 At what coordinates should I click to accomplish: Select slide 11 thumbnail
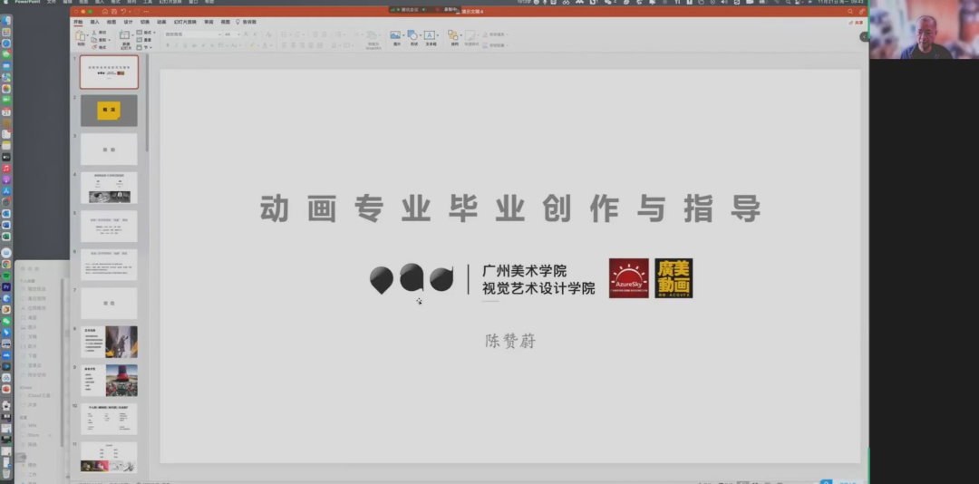tap(109, 457)
